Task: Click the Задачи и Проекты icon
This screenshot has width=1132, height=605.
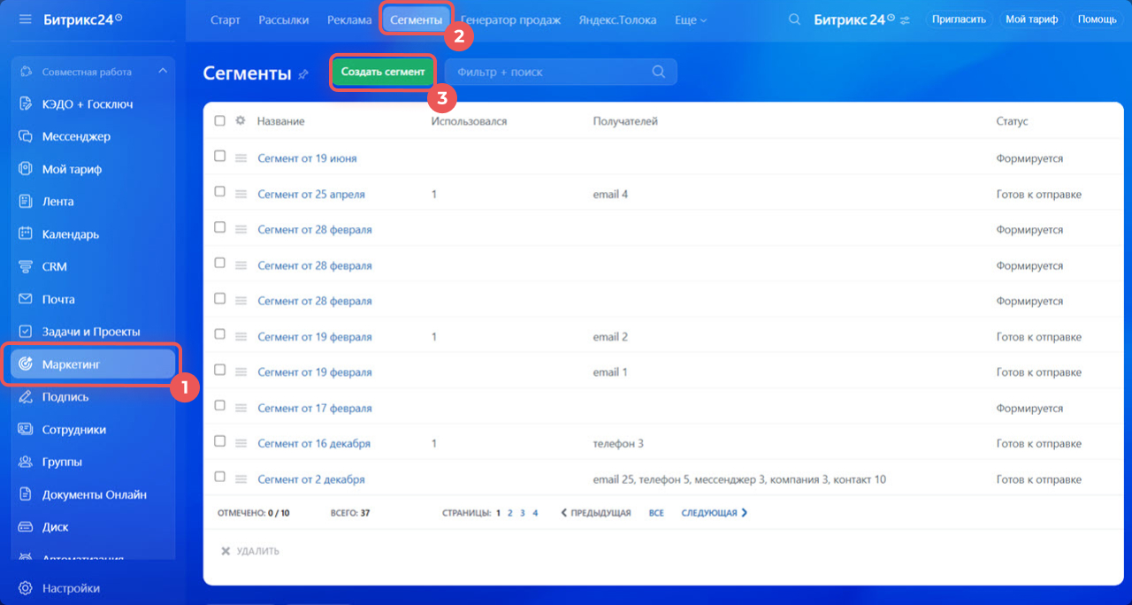Action: click(x=26, y=332)
